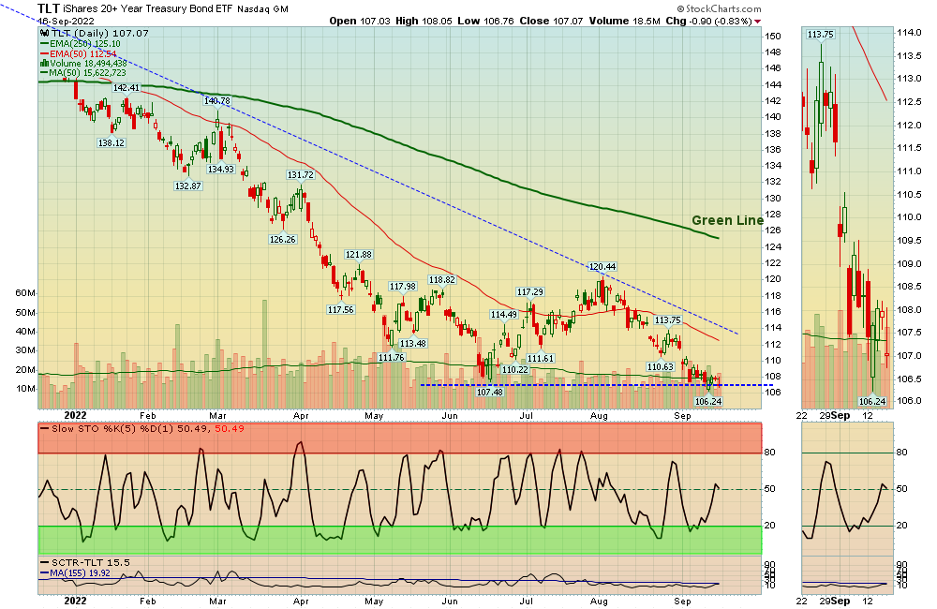937x609 pixels.
Task: Click the MA(155) legend icon in the SCTR panel
Action: 43,572
